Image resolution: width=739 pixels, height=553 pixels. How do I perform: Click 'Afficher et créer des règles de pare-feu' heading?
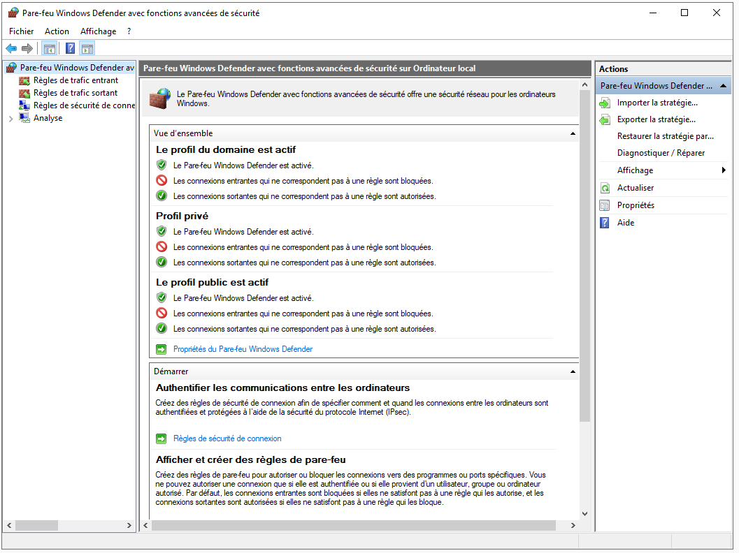pyautogui.click(x=251, y=460)
